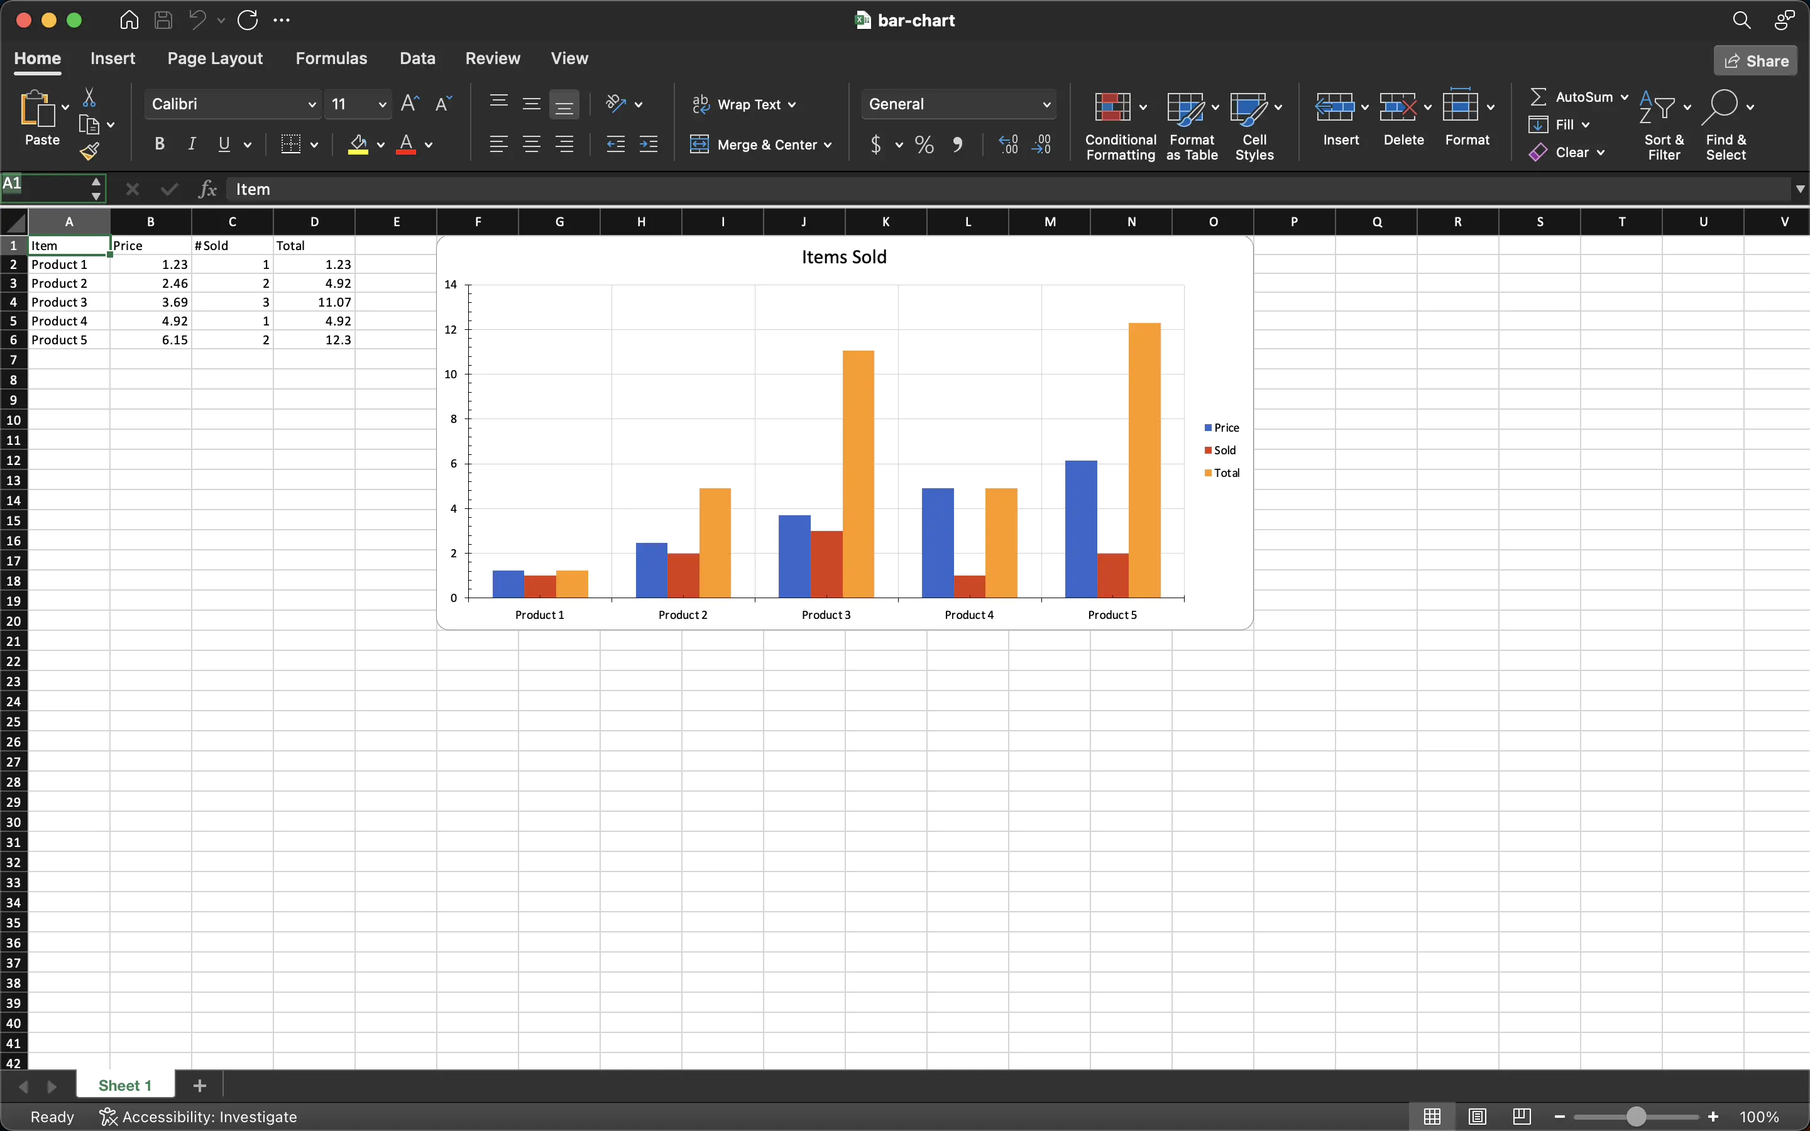1810x1131 pixels.
Task: Open the font color swatch picker
Action: click(x=429, y=145)
